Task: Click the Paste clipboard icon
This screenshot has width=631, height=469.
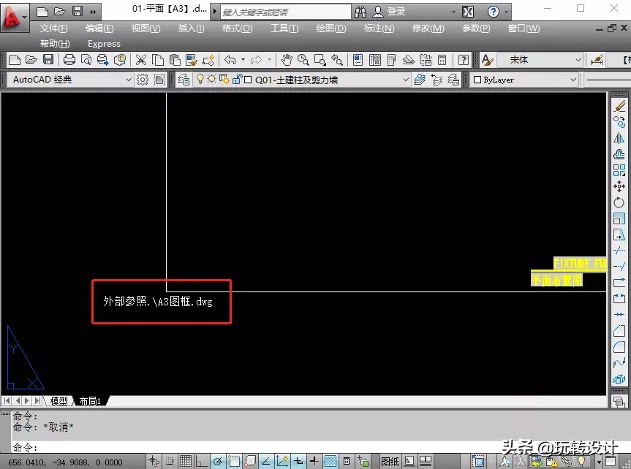Action: tap(175, 60)
